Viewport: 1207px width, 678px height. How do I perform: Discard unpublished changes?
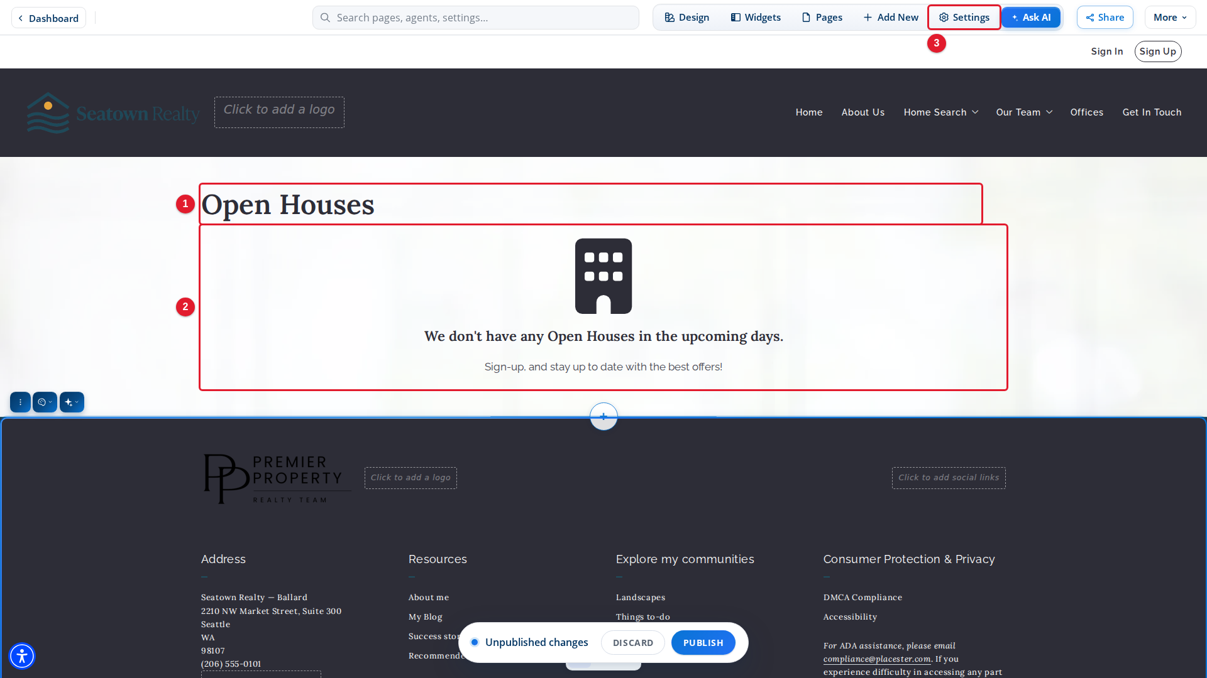[633, 643]
